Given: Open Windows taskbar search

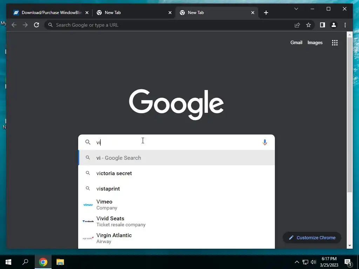Looking at the screenshot, I should point(25,262).
